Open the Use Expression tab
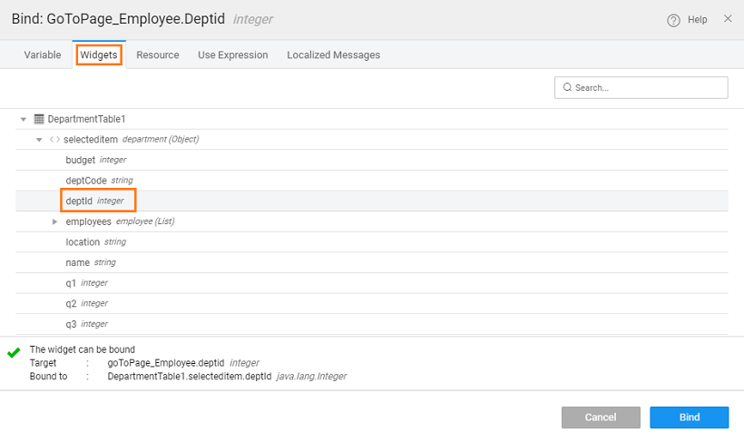The width and height of the screenshot is (744, 442). click(x=233, y=55)
